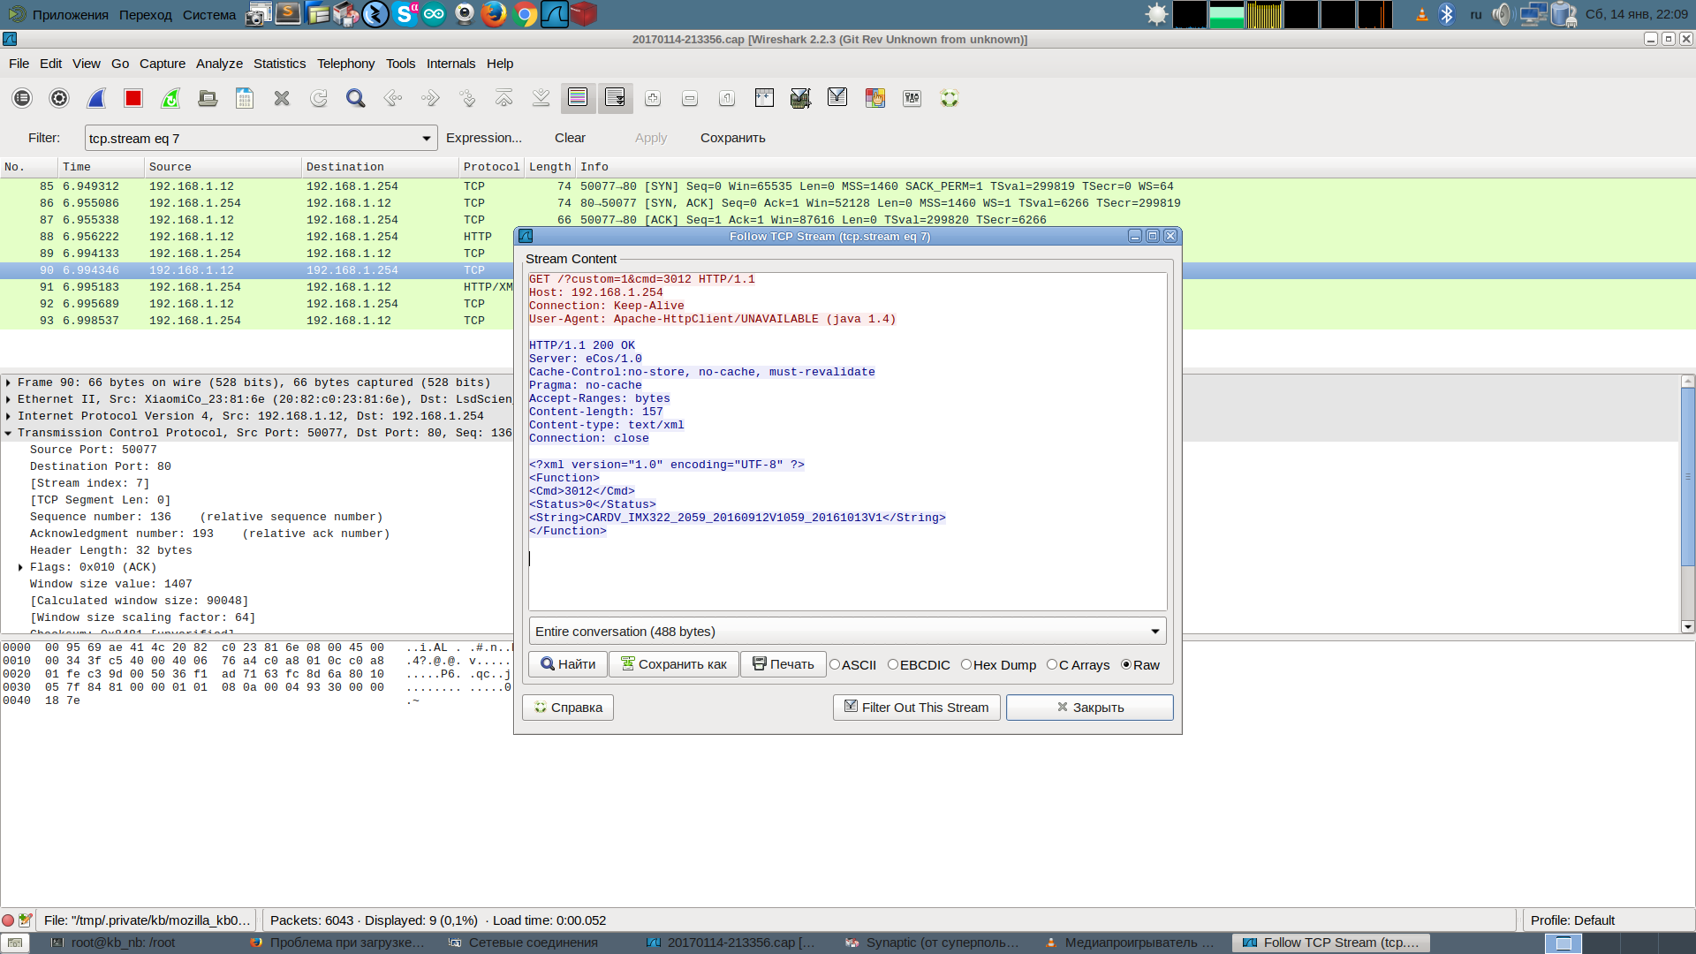Select the C Arrays radio button
The height and width of the screenshot is (954, 1696).
[x=1052, y=665]
